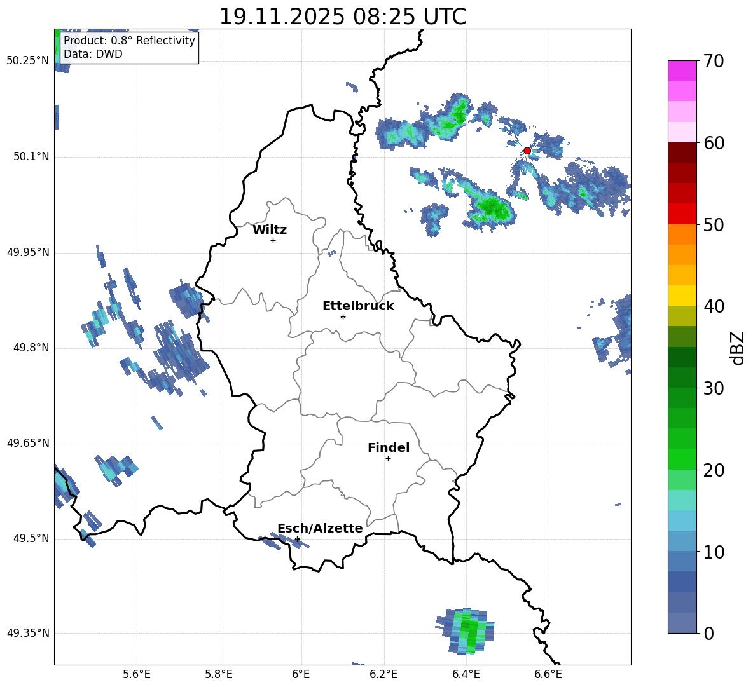Click the longitude label 5.6°E
753x687 pixels.
pos(137,674)
